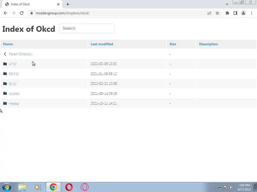The height and width of the screenshot is (192, 257).
Task: Sort by Last modified column header
Action: (x=102, y=44)
